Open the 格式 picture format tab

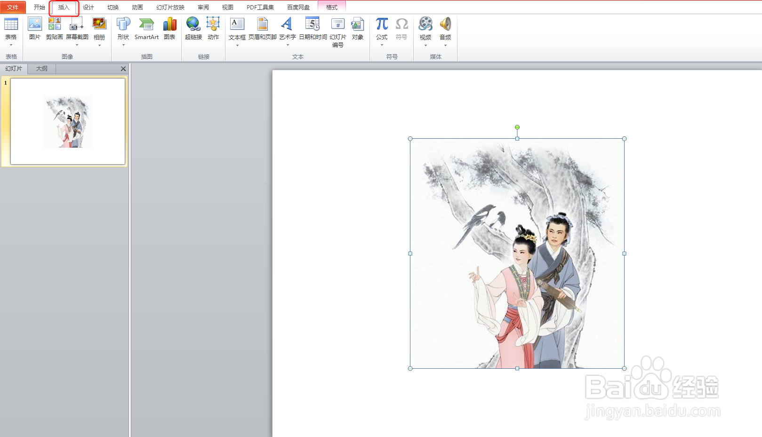pyautogui.click(x=332, y=7)
